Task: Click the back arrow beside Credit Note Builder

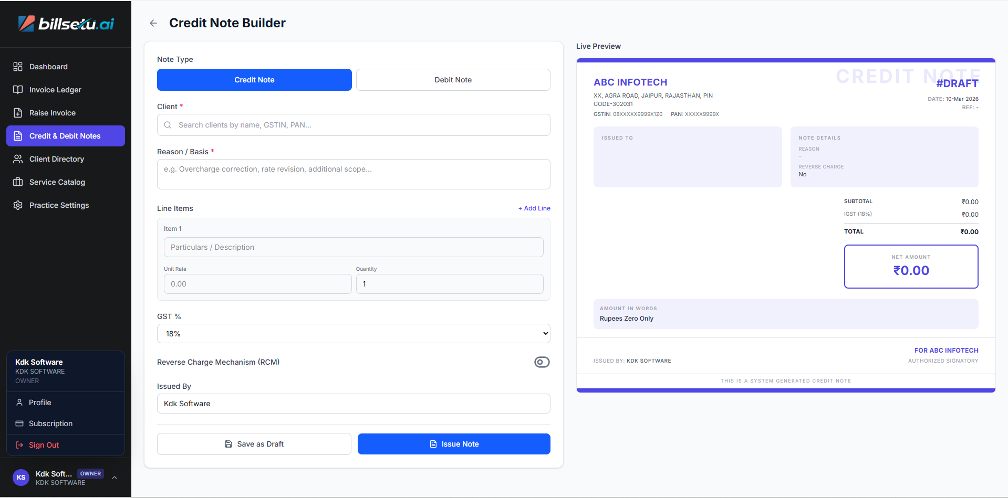Action: click(x=153, y=23)
